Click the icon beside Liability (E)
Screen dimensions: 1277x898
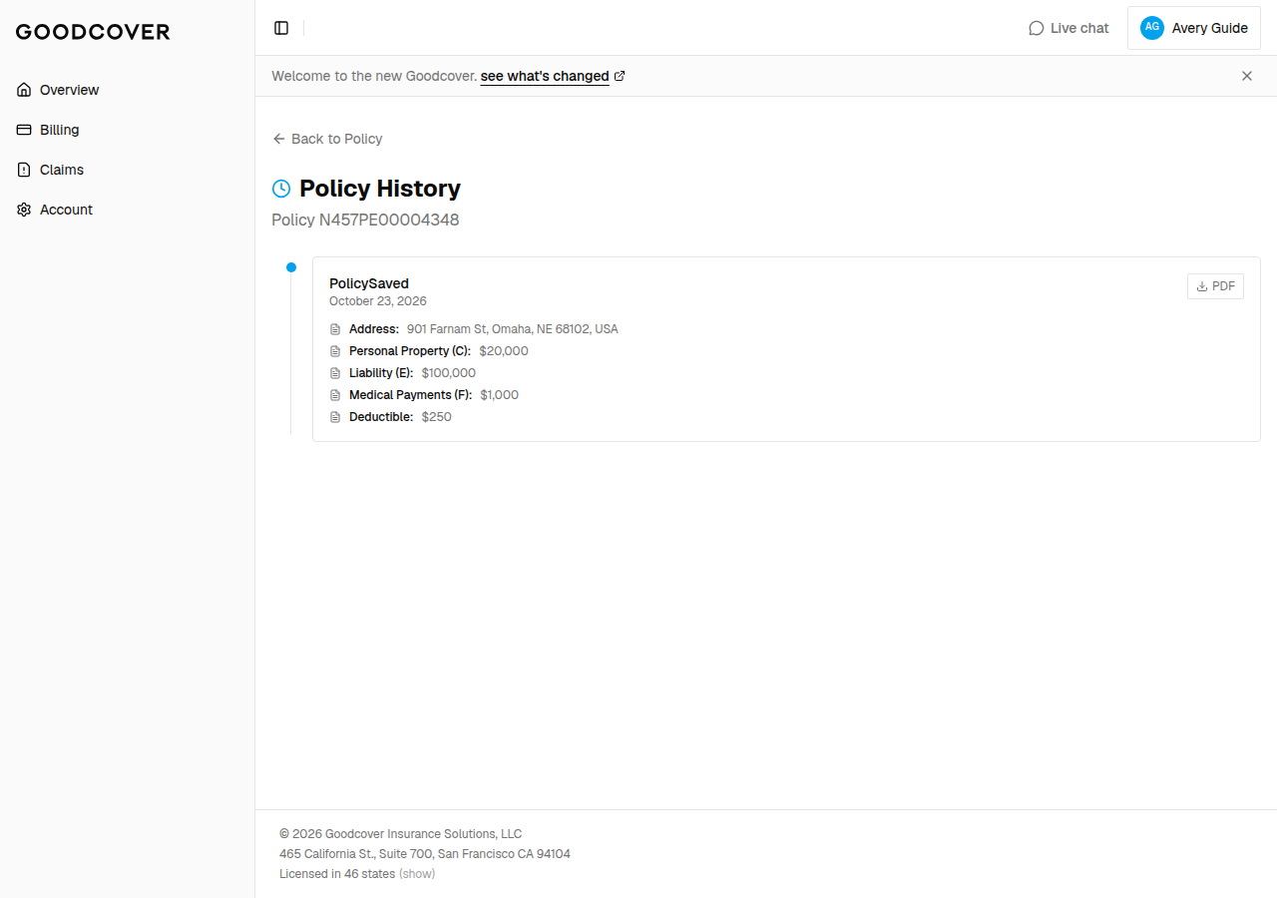click(x=335, y=373)
